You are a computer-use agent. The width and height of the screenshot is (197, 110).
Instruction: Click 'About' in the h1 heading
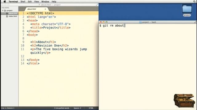pyautogui.click(x=42, y=42)
